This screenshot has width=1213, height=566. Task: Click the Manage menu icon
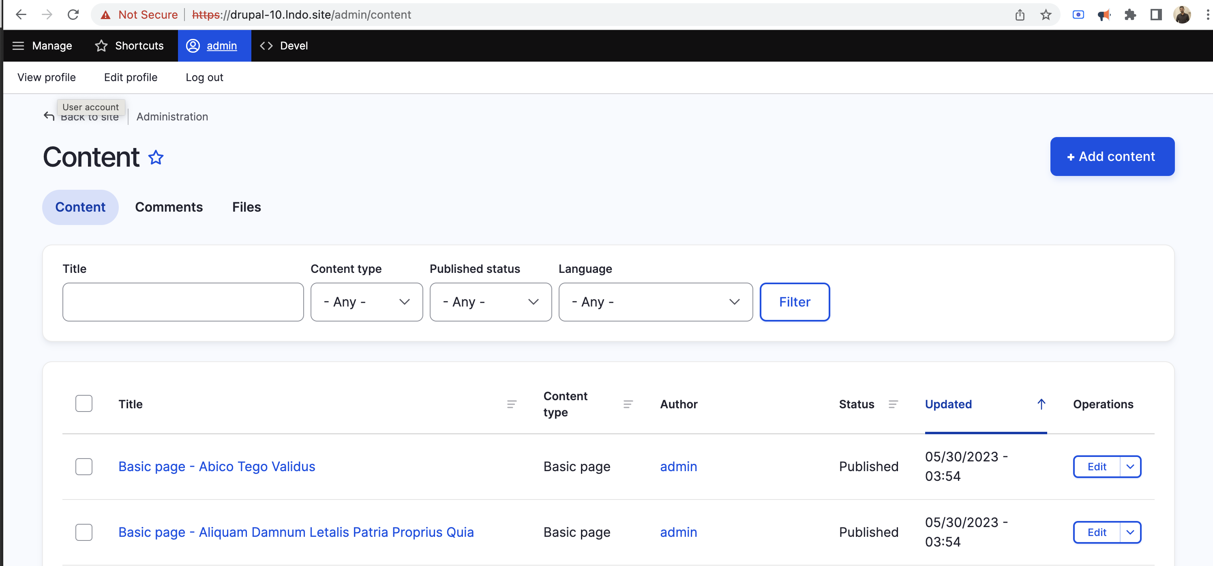click(17, 45)
